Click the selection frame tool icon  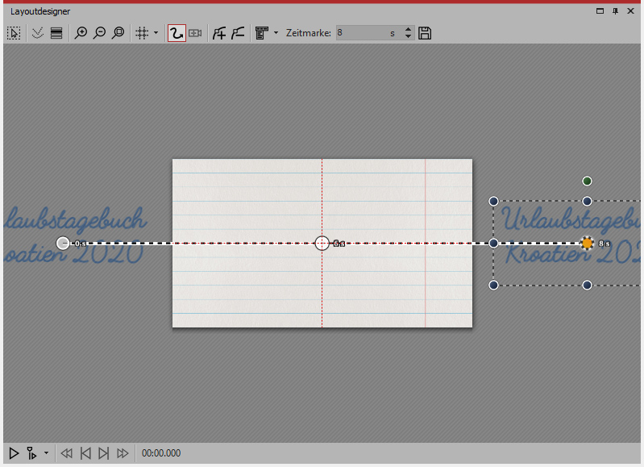tap(14, 33)
